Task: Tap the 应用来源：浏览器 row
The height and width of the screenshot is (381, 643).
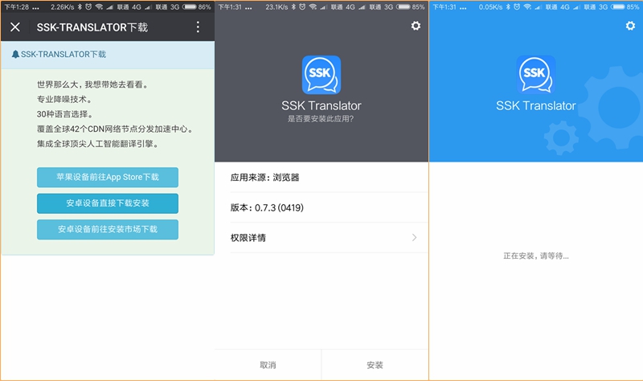Action: tap(329, 178)
